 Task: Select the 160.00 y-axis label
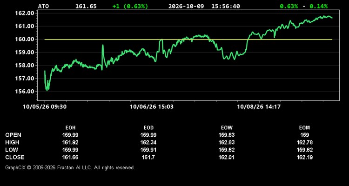click(25, 40)
